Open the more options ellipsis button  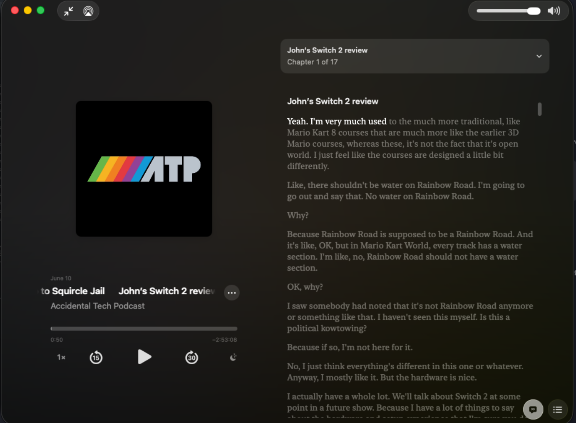click(x=232, y=293)
